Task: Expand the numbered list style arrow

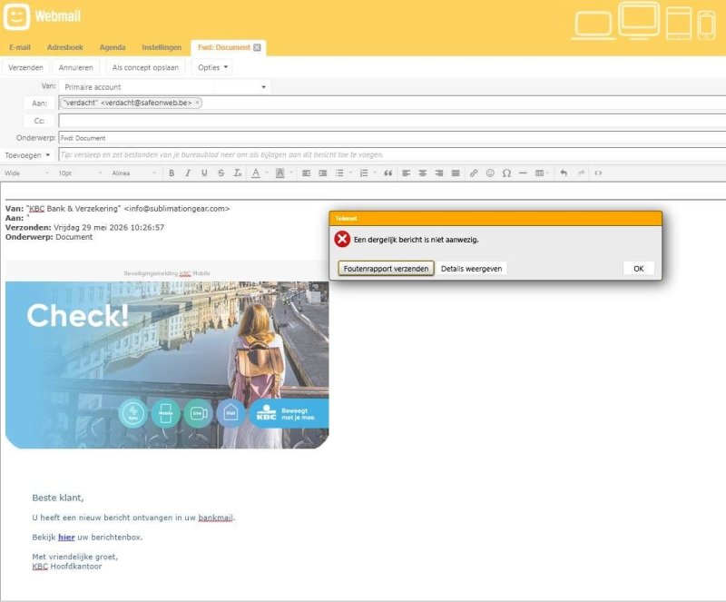Action: coord(375,173)
